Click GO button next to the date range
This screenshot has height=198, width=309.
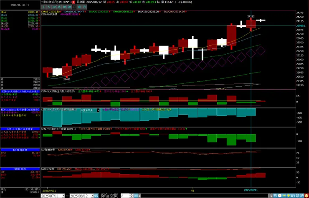pos(96,195)
